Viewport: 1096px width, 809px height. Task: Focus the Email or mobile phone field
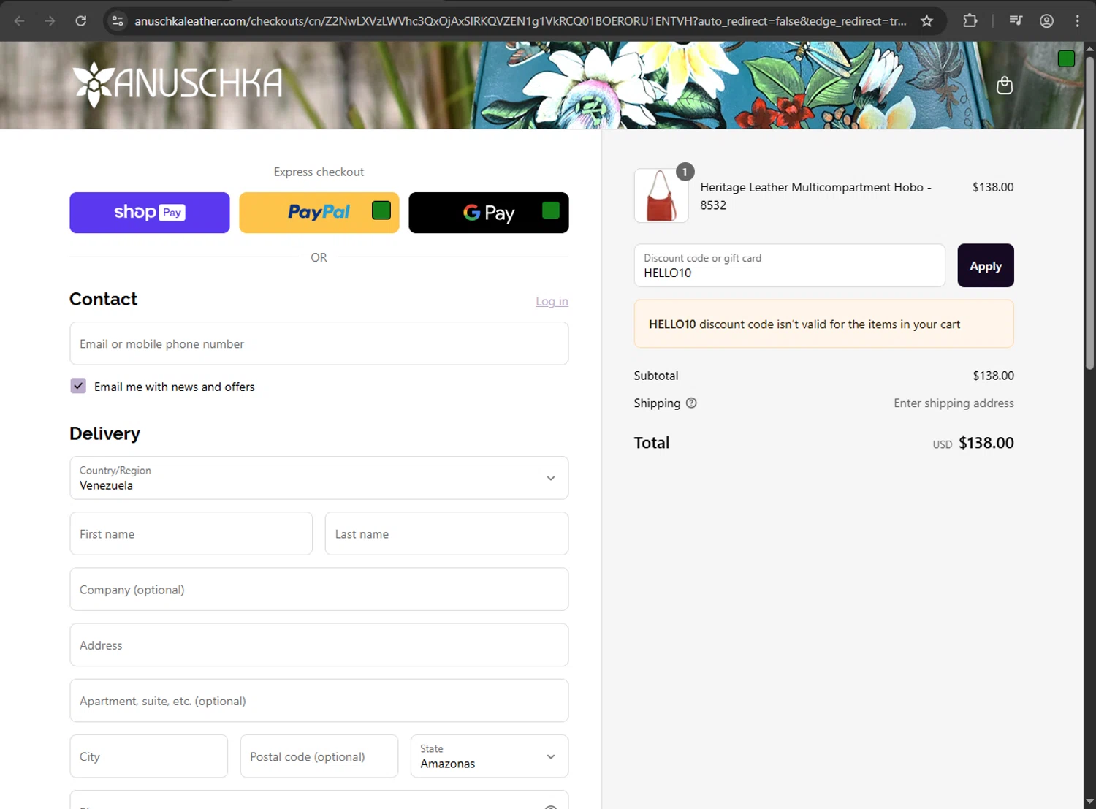319,343
